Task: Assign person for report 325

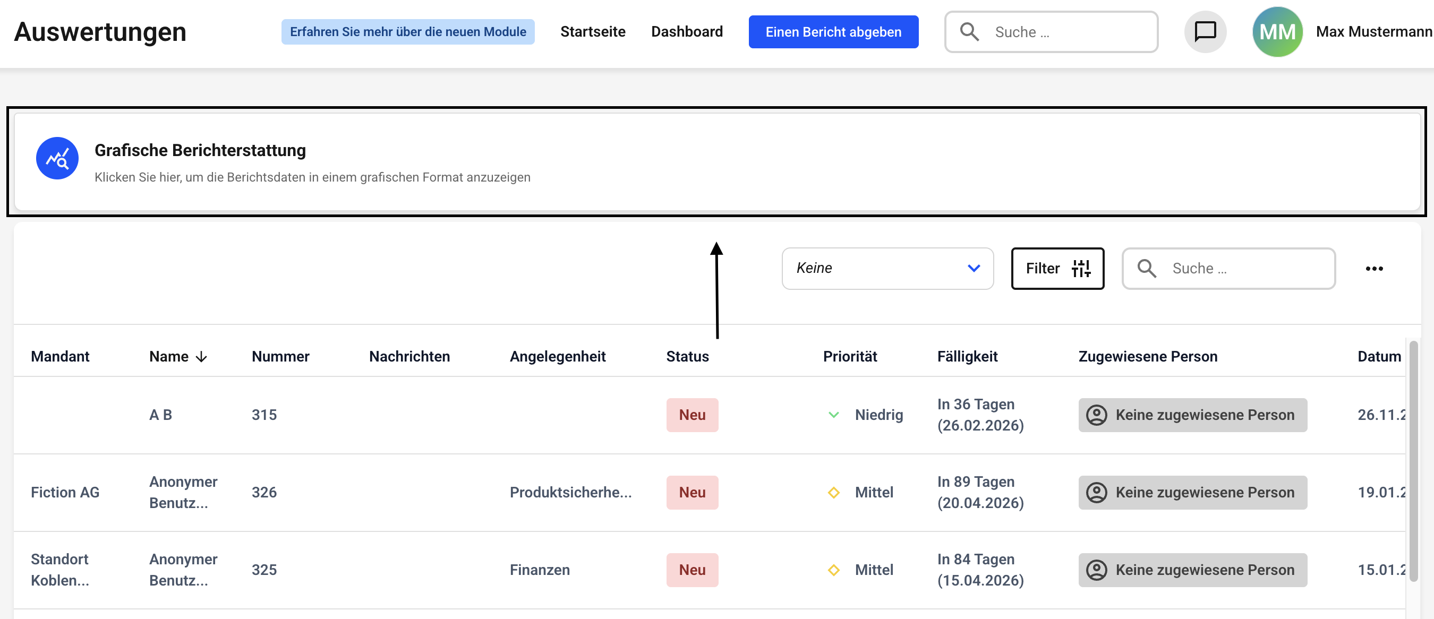Action: 1192,570
